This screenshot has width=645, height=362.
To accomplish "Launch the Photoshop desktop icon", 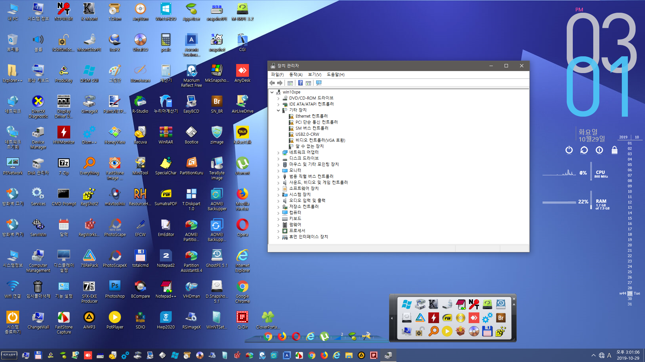I will click(115, 289).
